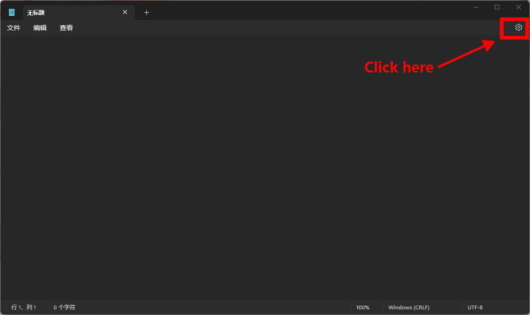Open the 查看 menu
Screen dimensions: 530x315
tap(66, 28)
